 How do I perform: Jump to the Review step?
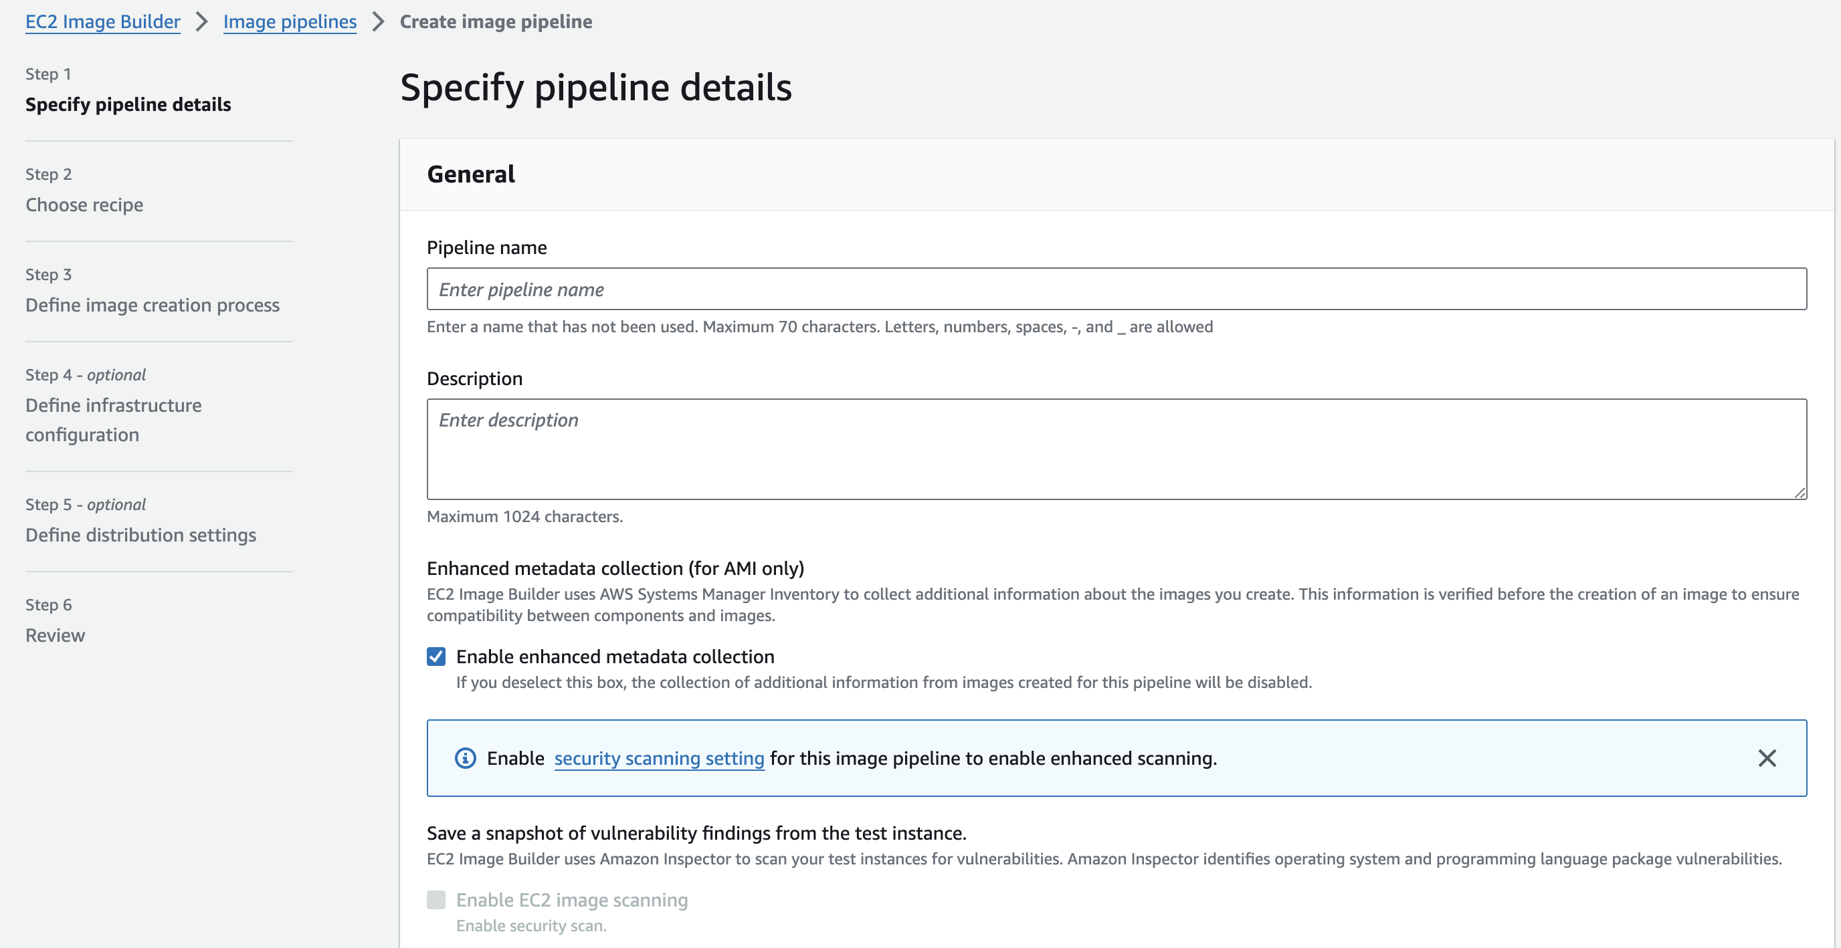coord(55,635)
